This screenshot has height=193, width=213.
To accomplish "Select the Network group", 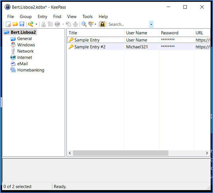I will (25, 51).
